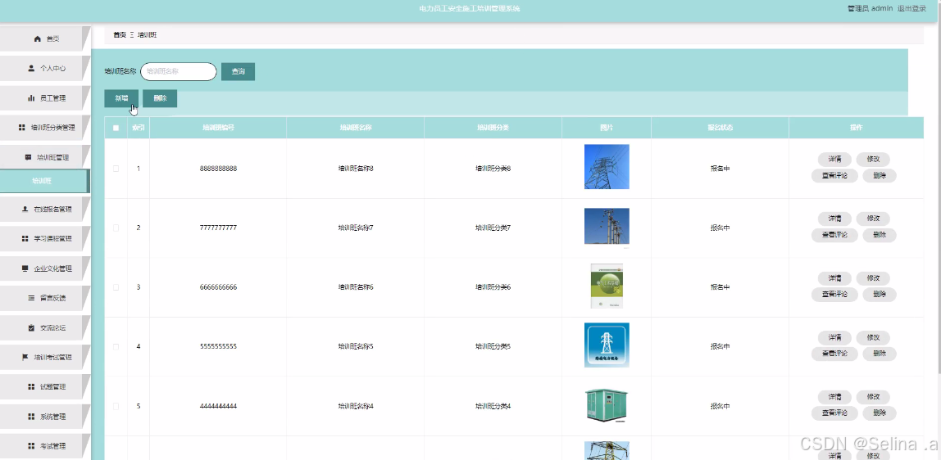Screen dimensions: 941x460
Task: Open the green substation box thumbnail in row 5
Action: [607, 405]
